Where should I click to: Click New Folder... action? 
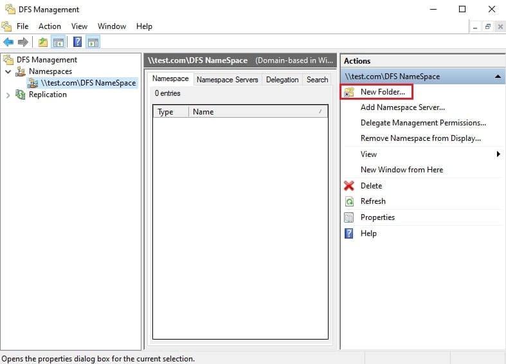383,92
